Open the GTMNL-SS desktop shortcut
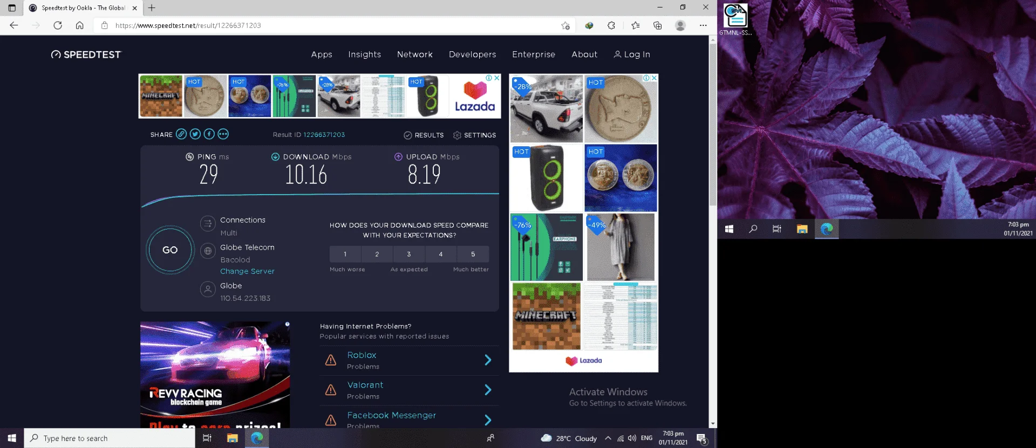The image size is (1036, 448). click(x=735, y=19)
